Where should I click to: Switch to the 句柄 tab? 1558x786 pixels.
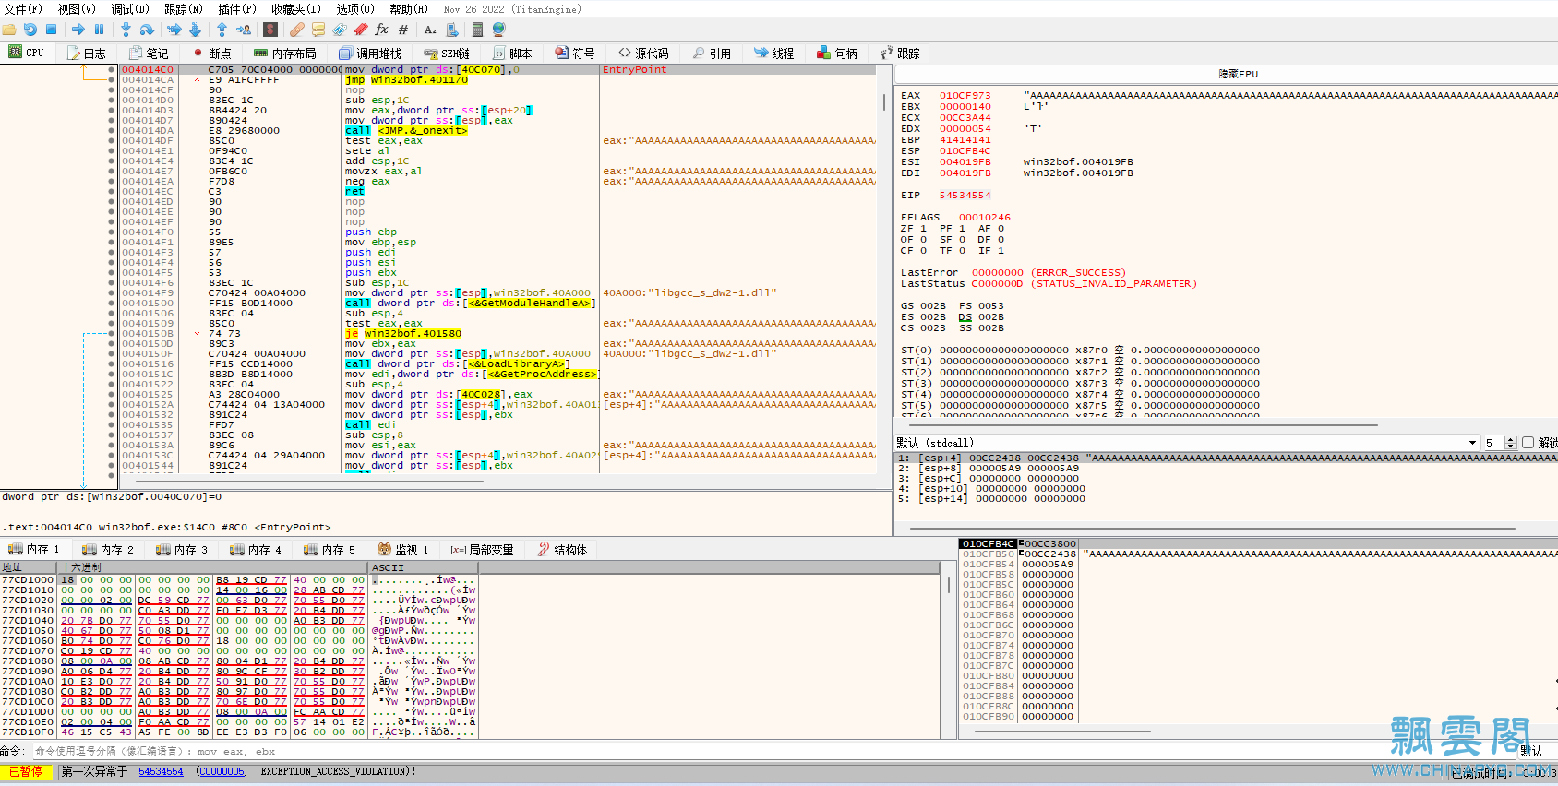pos(837,54)
